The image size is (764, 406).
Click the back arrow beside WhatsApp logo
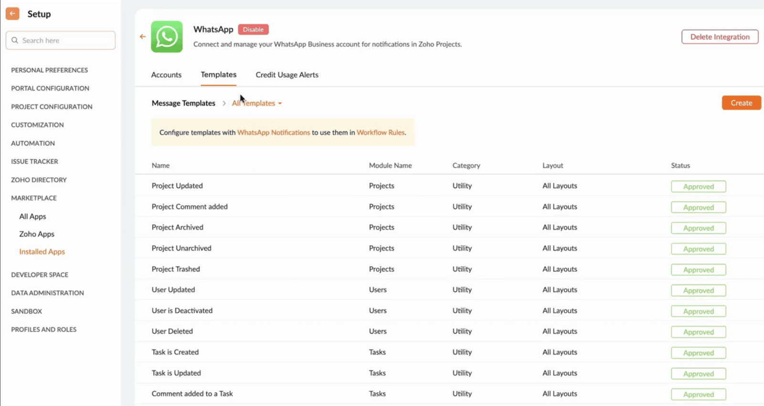tap(143, 36)
